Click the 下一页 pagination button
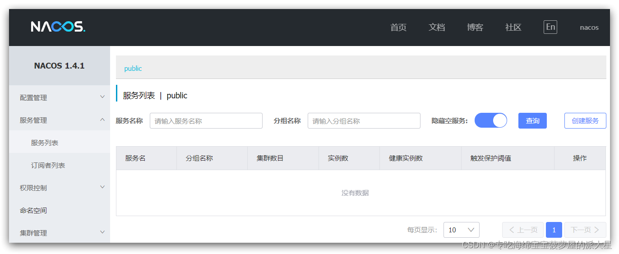Image resolution: width=619 pixels, height=254 pixels. (x=585, y=230)
